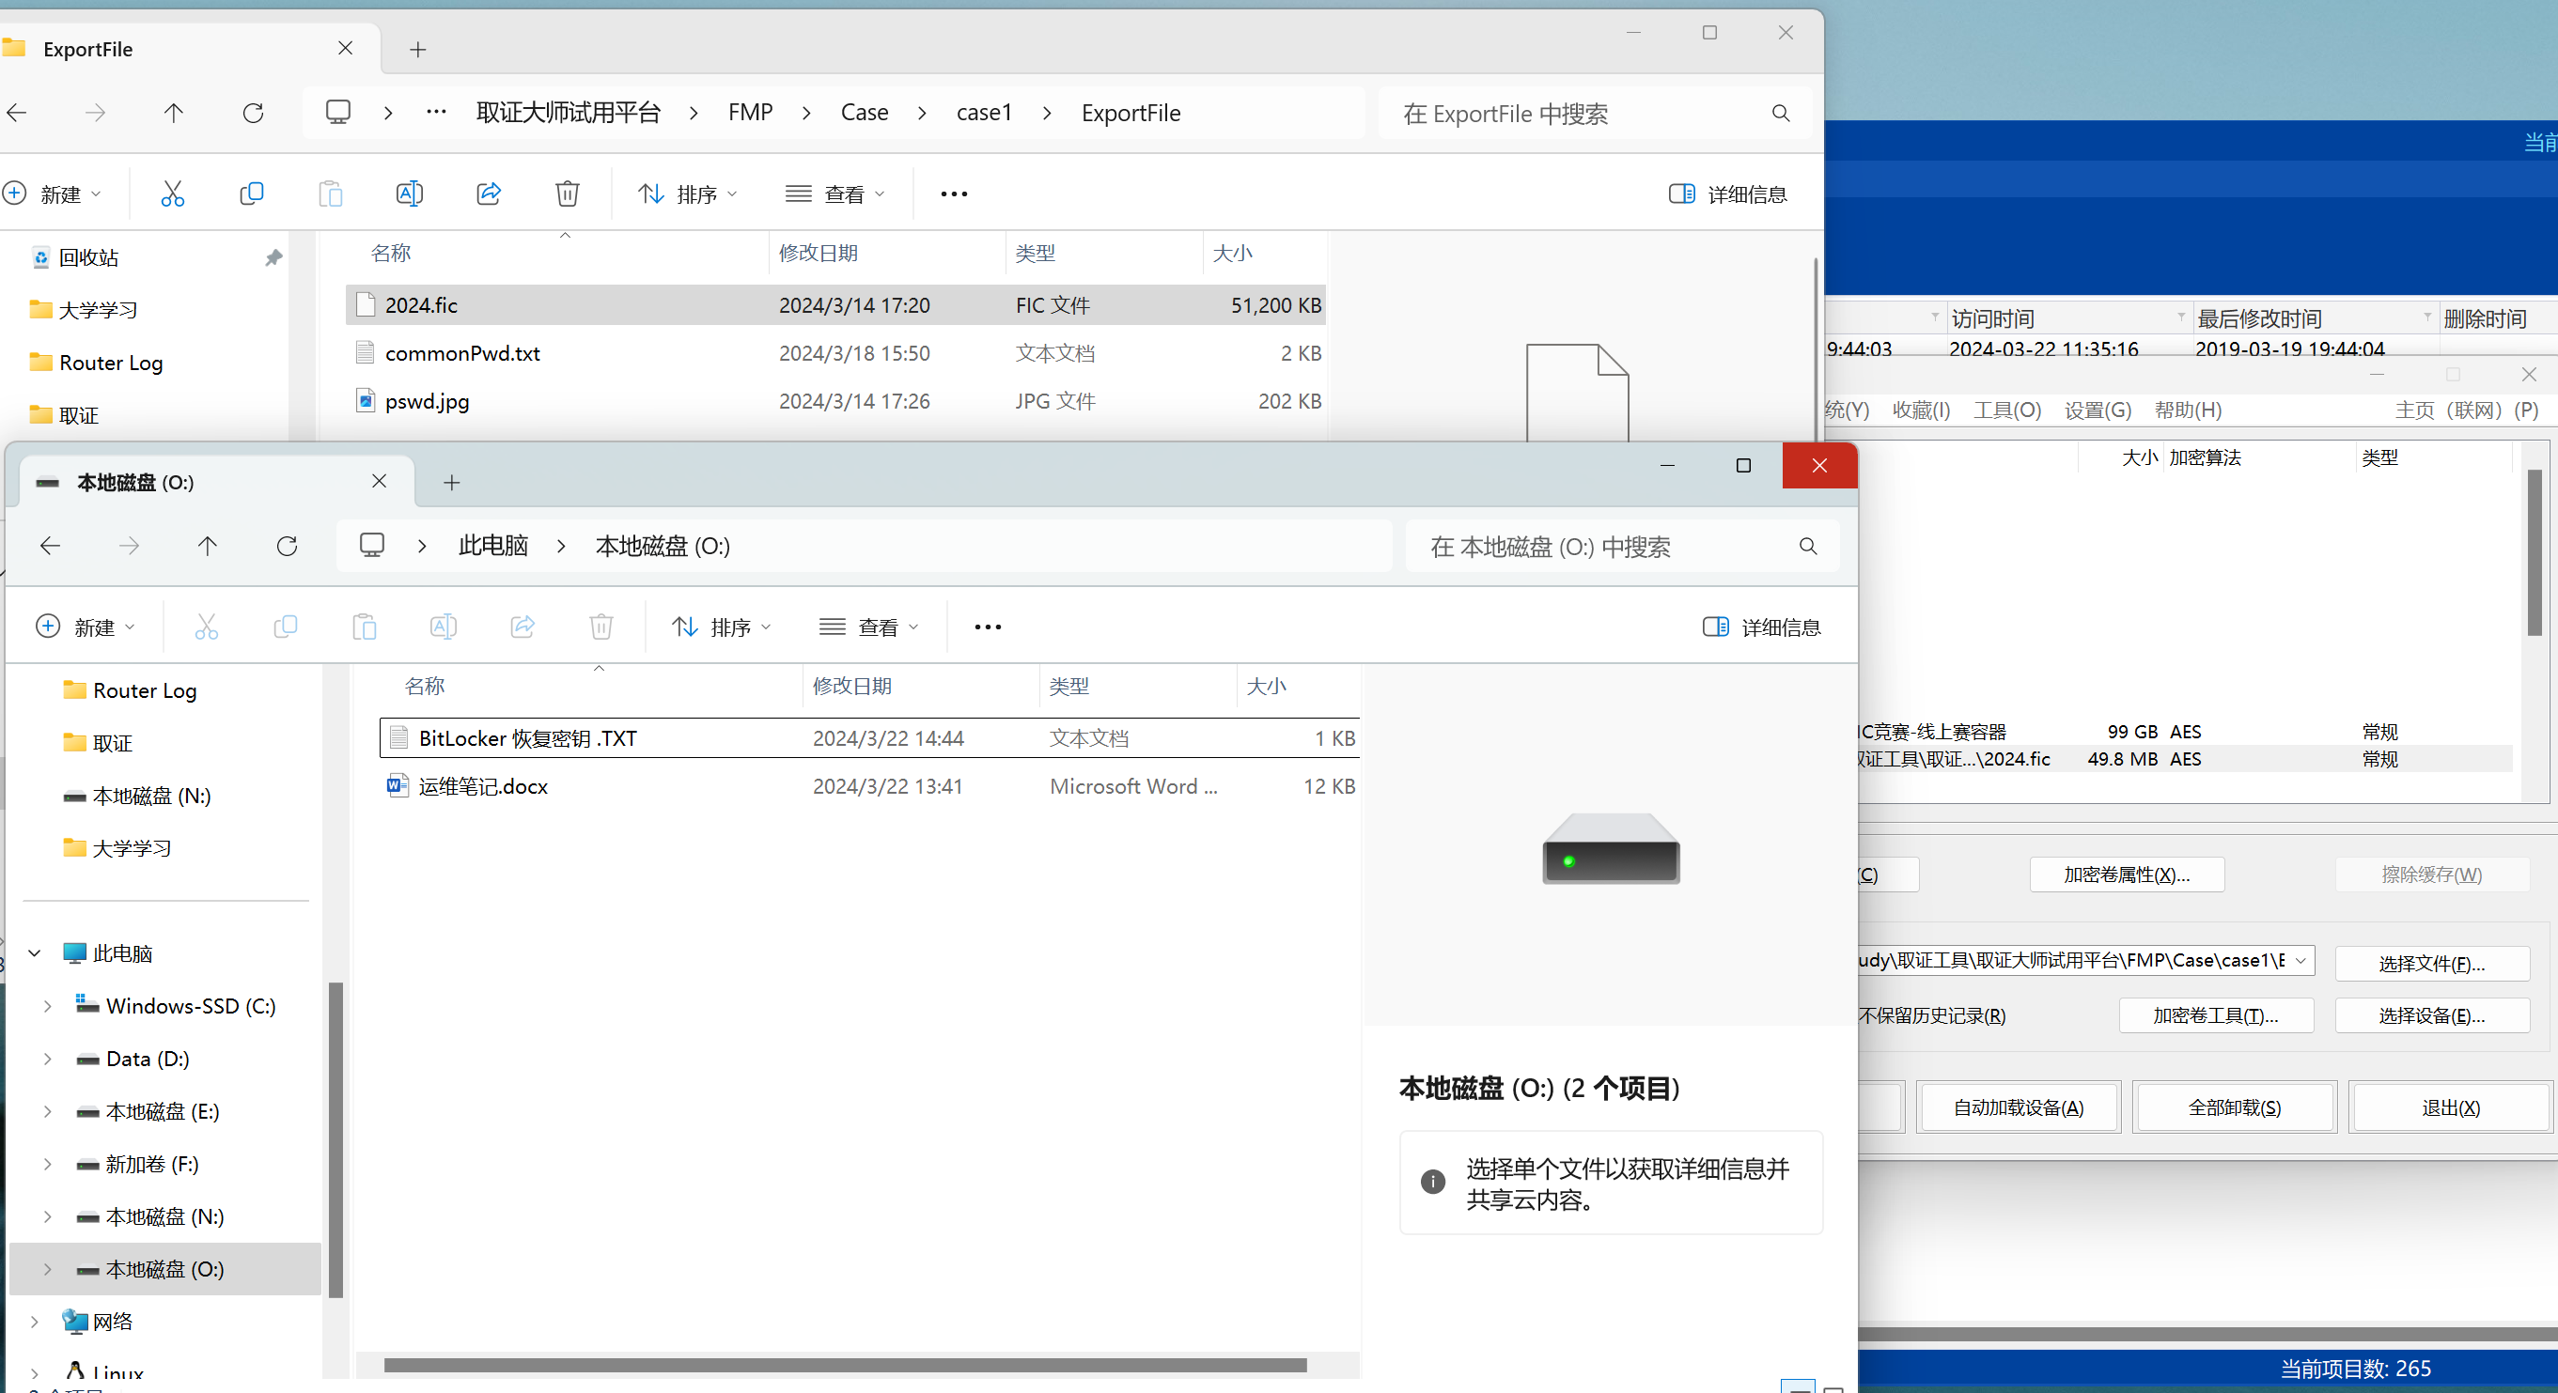Click delete trash icon in ExportFile toolbar

[x=567, y=193]
